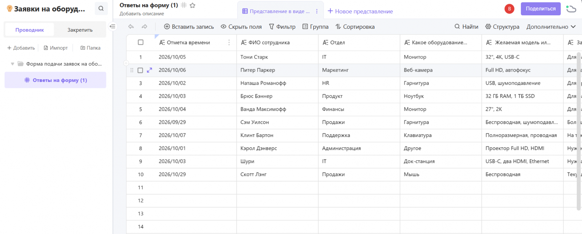Select cell Кэрол Дэнверс

click(277, 148)
